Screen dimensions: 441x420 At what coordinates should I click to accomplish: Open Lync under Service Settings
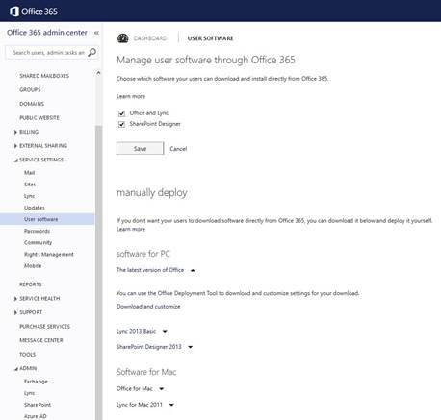click(x=29, y=196)
